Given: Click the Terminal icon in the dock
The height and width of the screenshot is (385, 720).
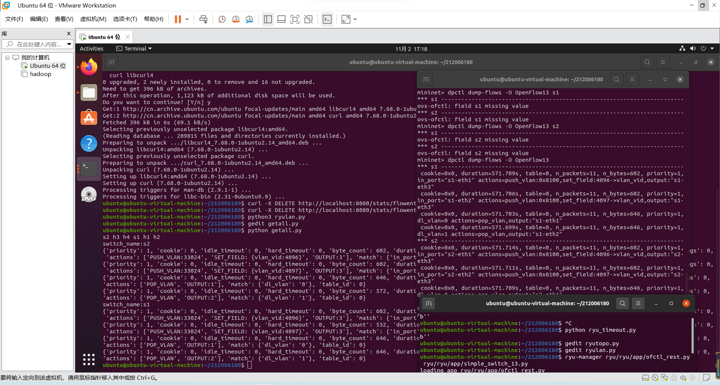Looking at the screenshot, I should pyautogui.click(x=89, y=169).
